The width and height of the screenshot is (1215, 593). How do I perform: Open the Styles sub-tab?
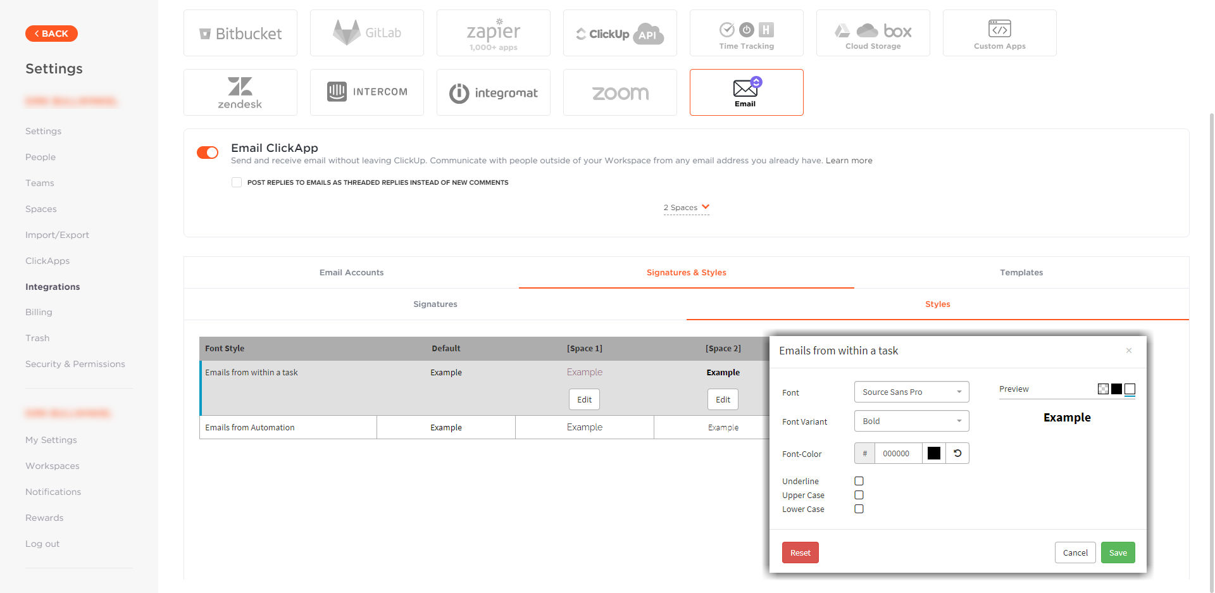(x=938, y=304)
